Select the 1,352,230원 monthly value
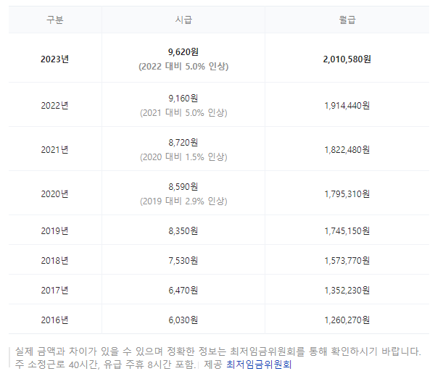Viewport: 435px width, 379px height. coord(347,291)
